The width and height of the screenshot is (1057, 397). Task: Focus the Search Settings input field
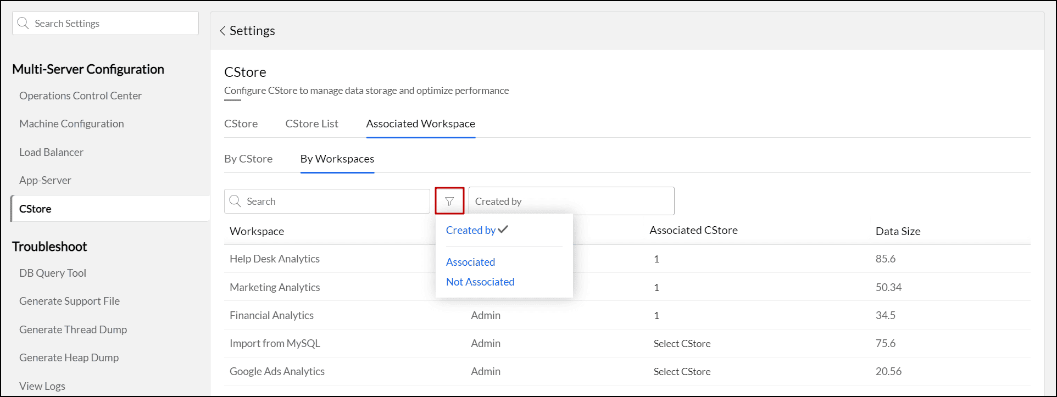(x=113, y=24)
